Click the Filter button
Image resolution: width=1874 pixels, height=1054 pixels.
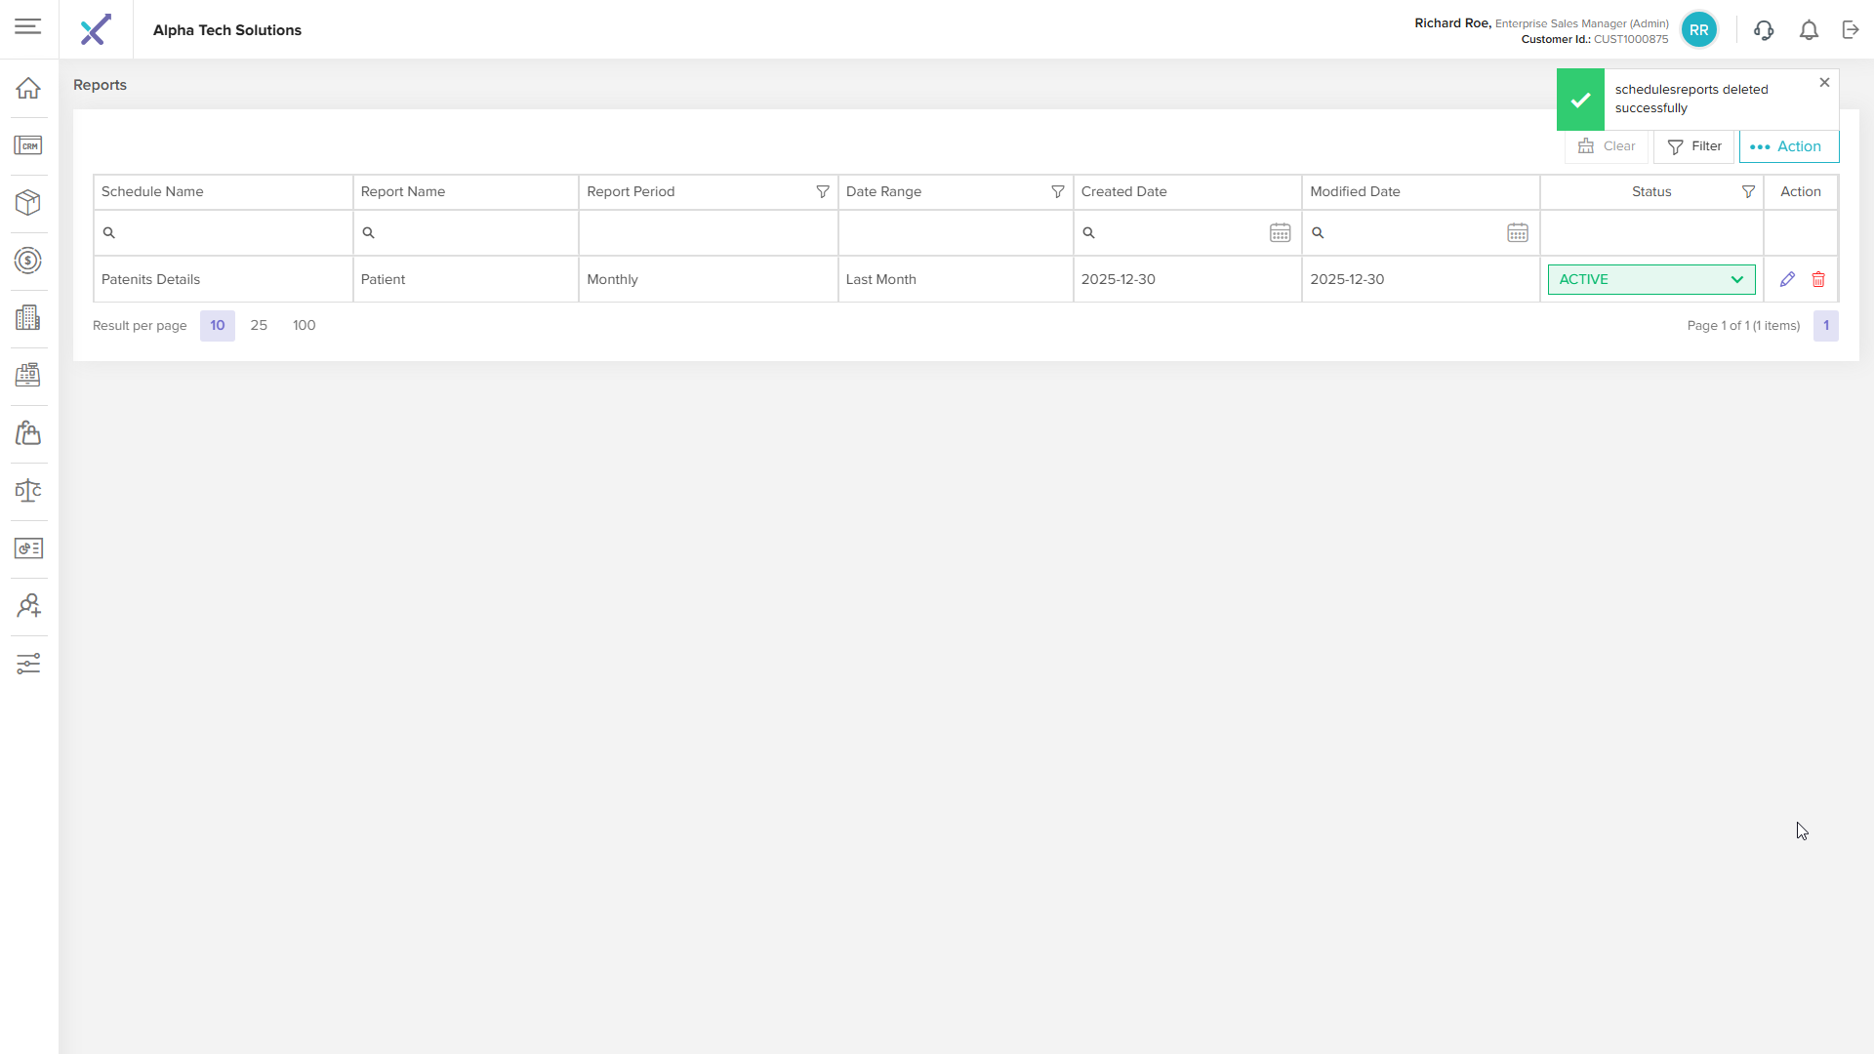pos(1694,146)
